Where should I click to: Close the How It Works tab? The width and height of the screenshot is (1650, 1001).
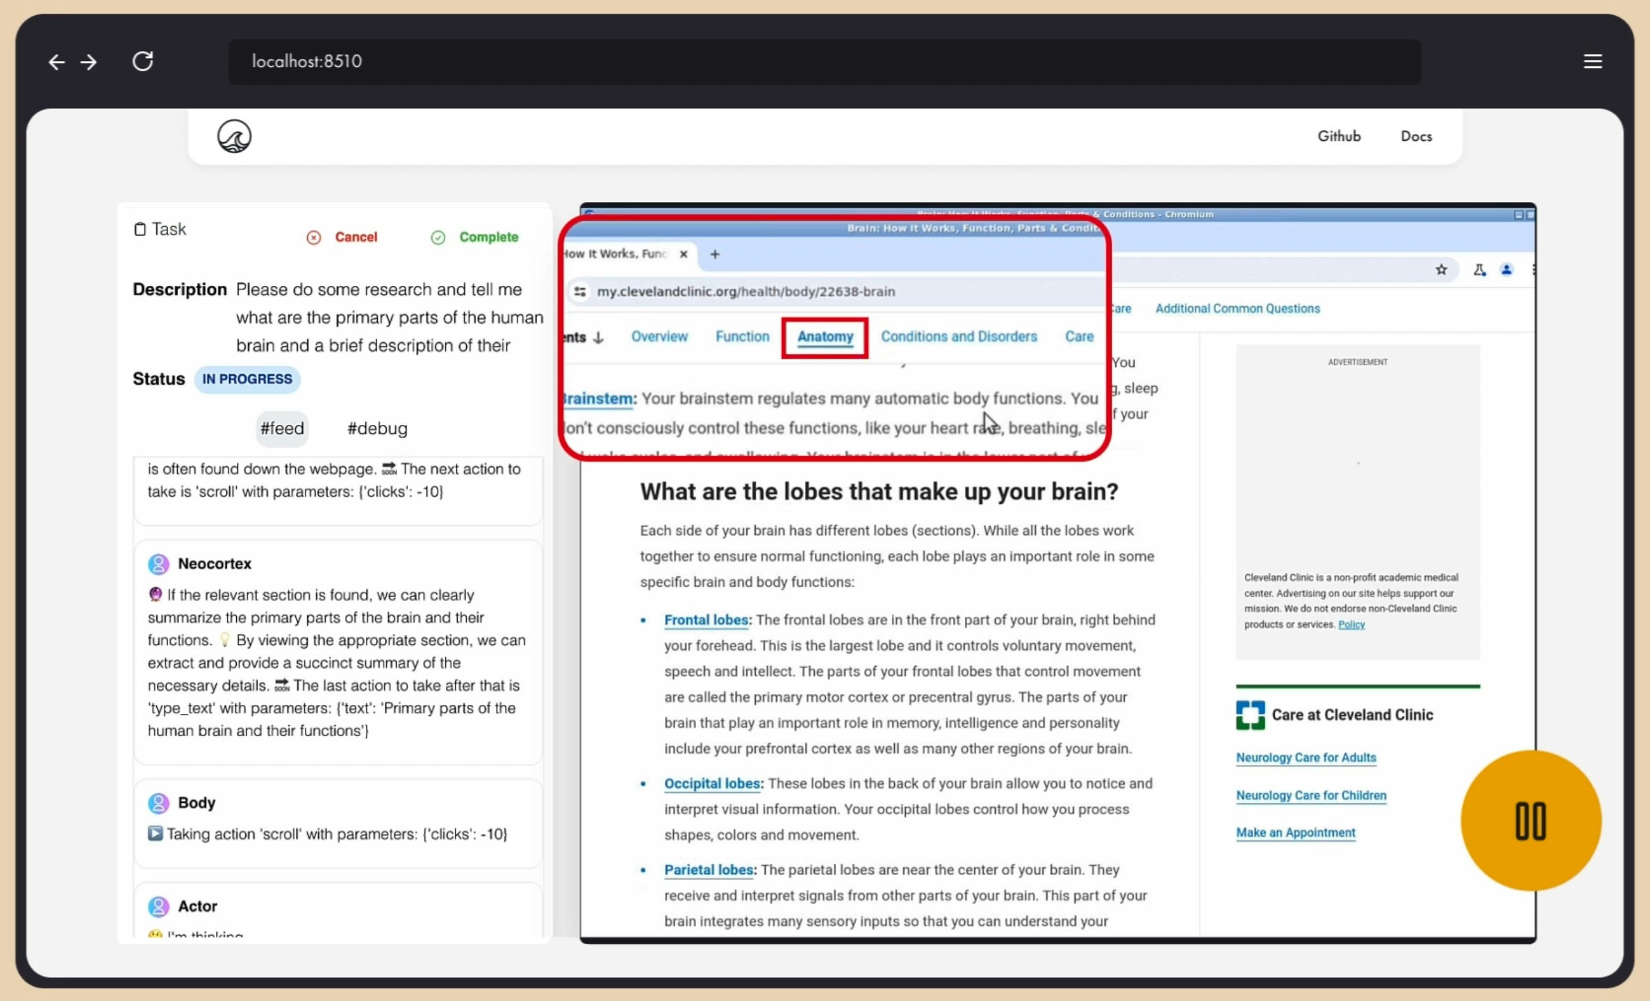point(683,254)
